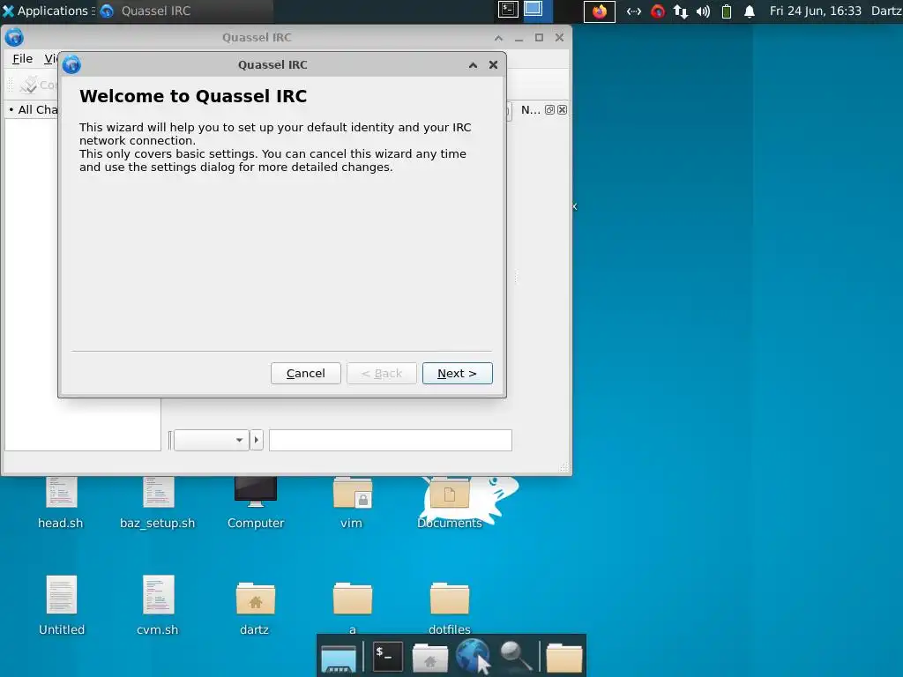Click the network arrows tray icon
Screen dimensions: 903x677
tap(634, 11)
